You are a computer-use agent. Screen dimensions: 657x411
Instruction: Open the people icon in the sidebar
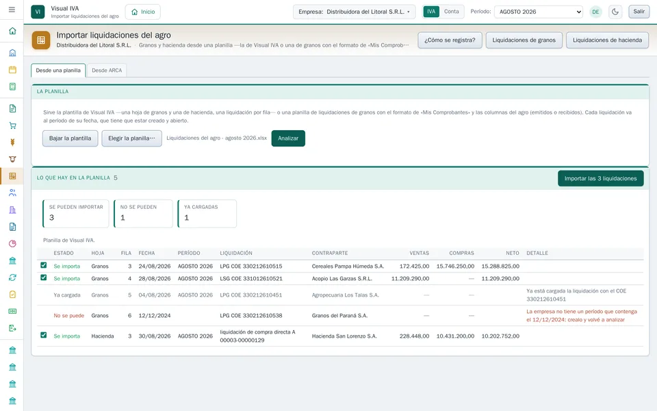click(x=12, y=193)
